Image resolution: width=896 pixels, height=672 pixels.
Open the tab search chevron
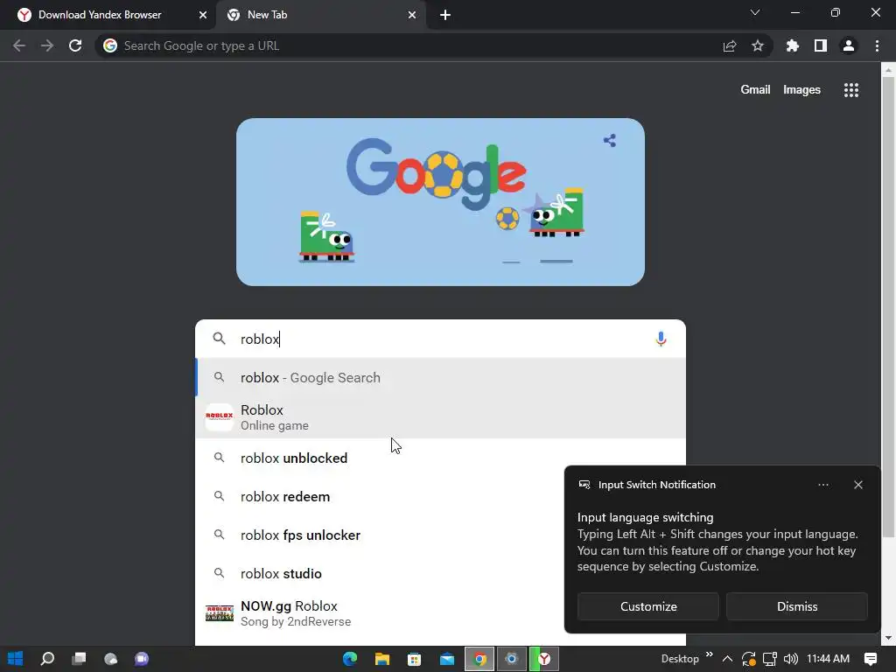pos(755,12)
